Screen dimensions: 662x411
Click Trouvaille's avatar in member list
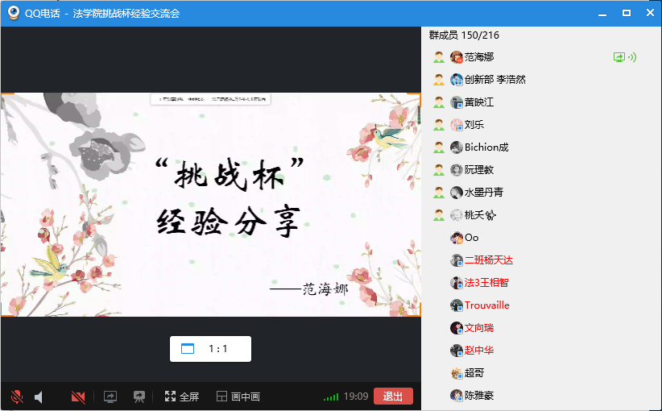tap(457, 305)
